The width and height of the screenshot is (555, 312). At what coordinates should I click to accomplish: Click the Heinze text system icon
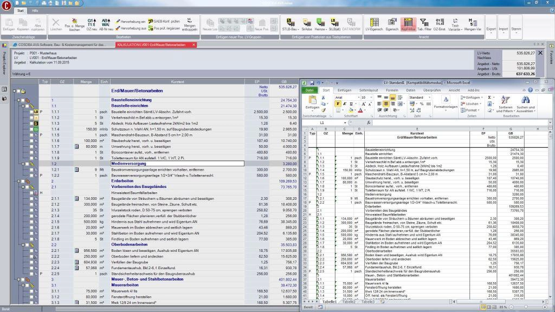point(320,24)
